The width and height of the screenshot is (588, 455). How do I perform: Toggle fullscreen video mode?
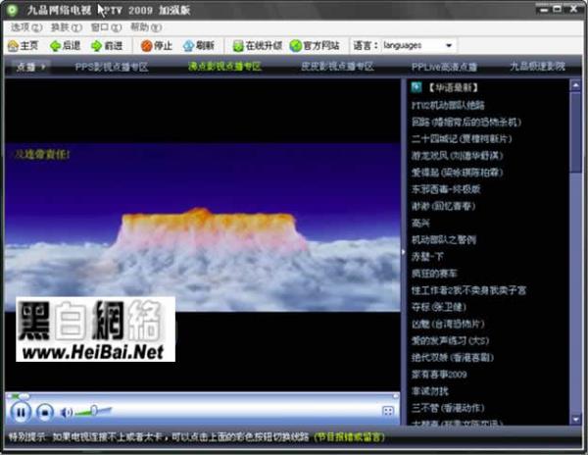pyautogui.click(x=388, y=411)
